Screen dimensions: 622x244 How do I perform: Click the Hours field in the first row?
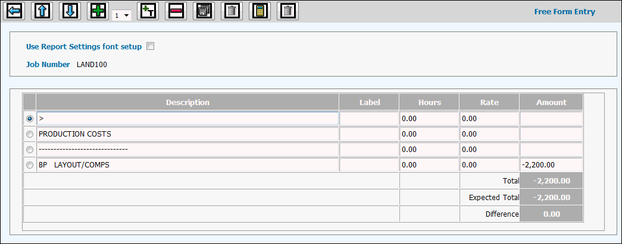point(429,119)
